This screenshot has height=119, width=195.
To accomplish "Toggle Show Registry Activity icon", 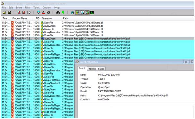I will pyautogui.click(x=72, y=13).
